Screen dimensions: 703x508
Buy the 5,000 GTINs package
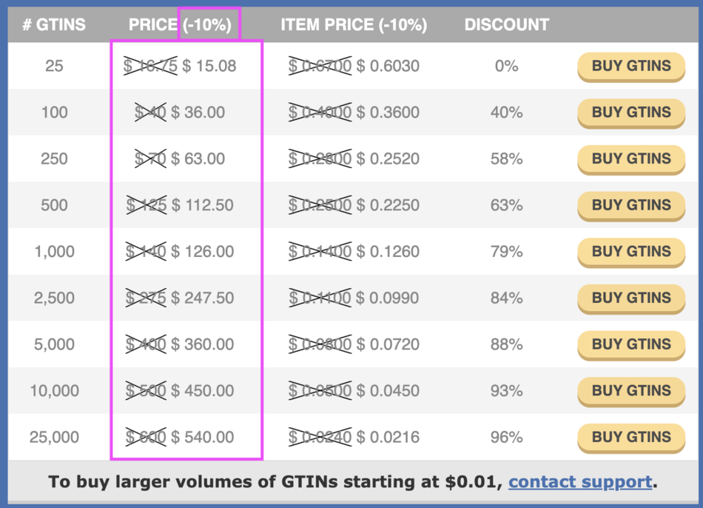[x=630, y=344]
